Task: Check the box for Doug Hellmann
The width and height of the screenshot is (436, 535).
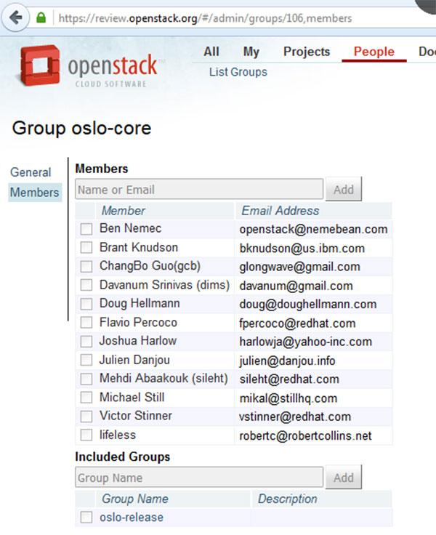Action: point(86,304)
